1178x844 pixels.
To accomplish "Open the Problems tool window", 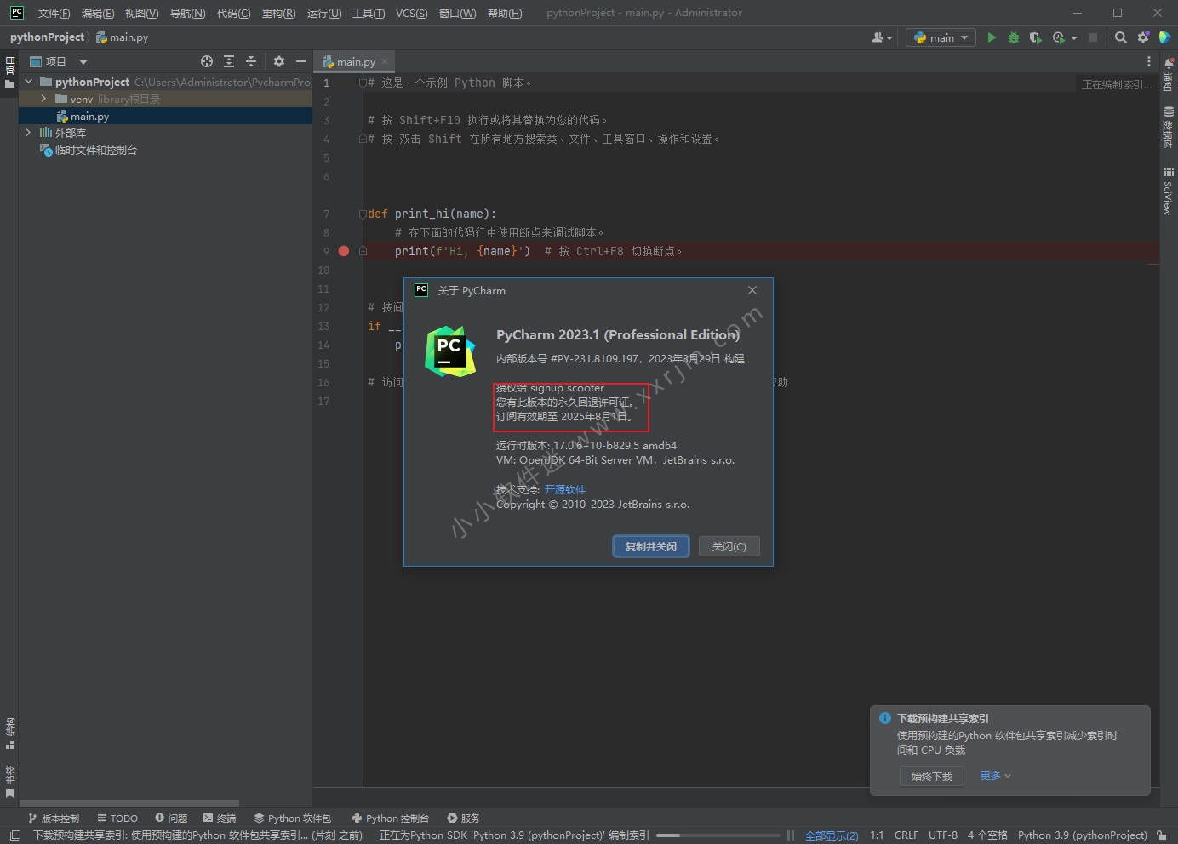I will pyautogui.click(x=171, y=818).
